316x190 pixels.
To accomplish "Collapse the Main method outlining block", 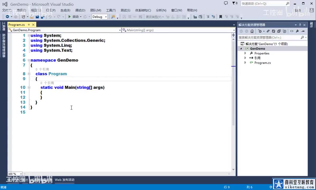I will tap(29, 87).
